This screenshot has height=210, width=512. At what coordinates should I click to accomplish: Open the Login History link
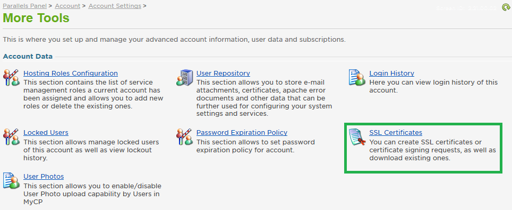pos(391,74)
